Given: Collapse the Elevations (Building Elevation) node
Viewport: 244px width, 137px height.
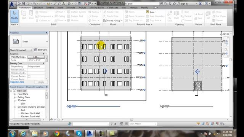Looking at the screenshot, I should [x=14, y=107].
